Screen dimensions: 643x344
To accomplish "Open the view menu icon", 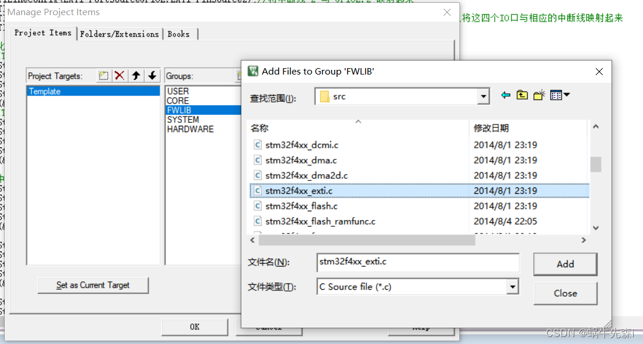I will [560, 95].
